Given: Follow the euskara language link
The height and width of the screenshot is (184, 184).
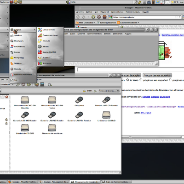Looking at the screenshot, I should [165, 97].
